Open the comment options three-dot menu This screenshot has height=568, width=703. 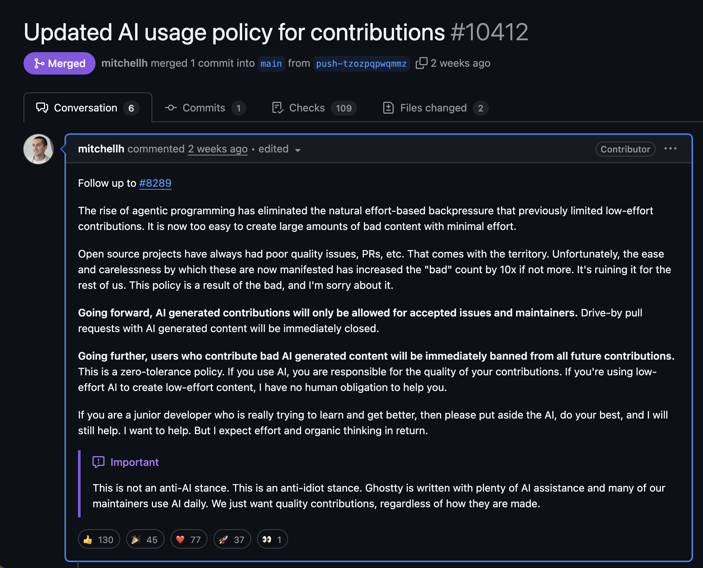tap(670, 149)
